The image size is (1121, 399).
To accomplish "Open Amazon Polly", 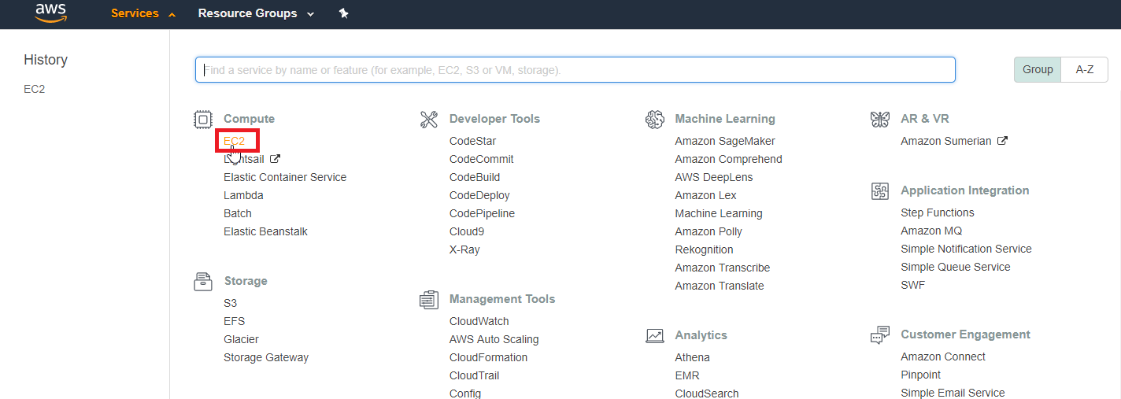I will tap(708, 231).
